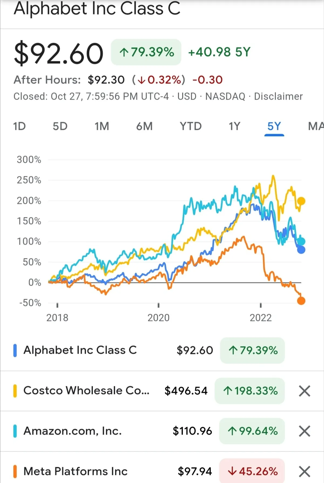Image resolution: width=324 pixels, height=483 pixels.
Task: Click the orange Meta endpoint dot on chart
Action: coord(301,301)
